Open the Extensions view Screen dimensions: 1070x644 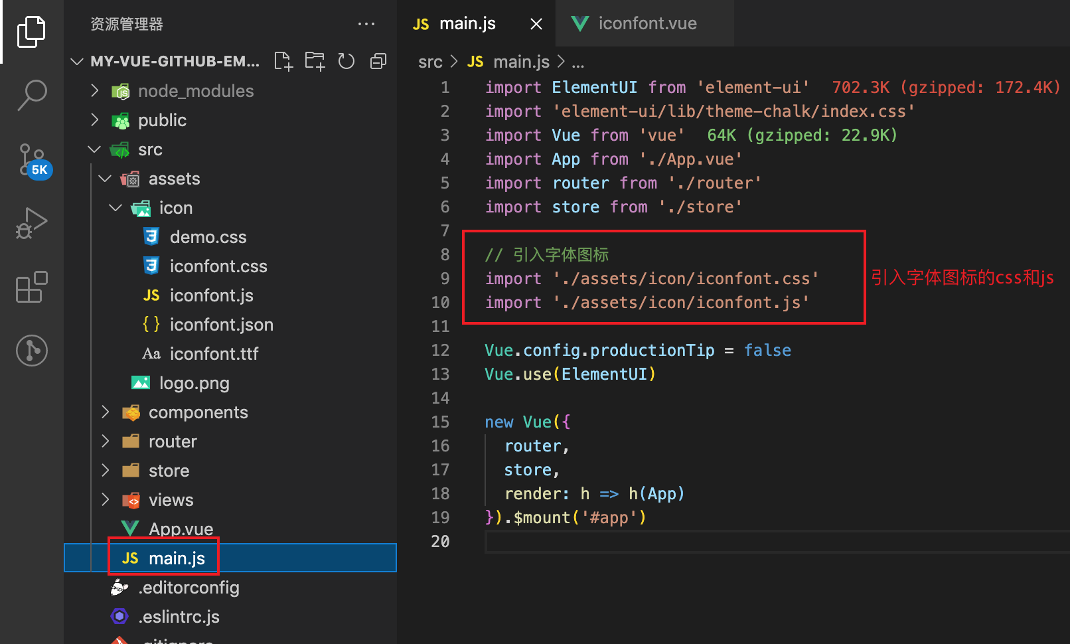[31, 287]
